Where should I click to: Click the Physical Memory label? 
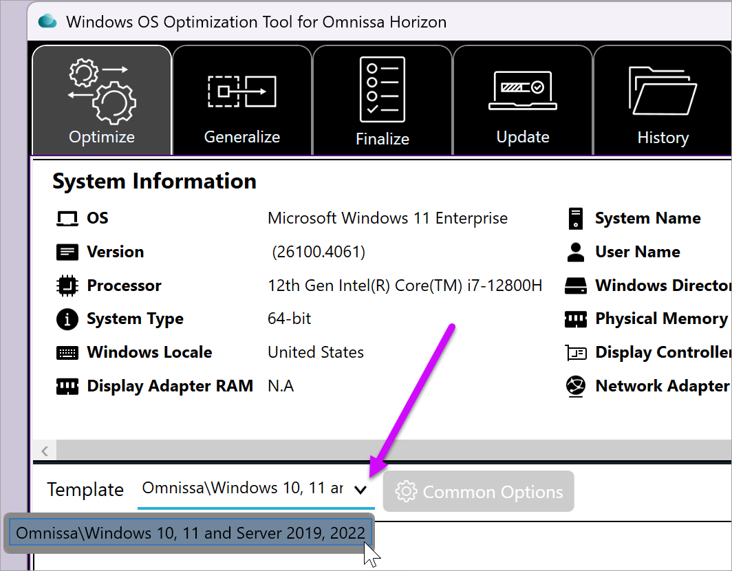click(x=662, y=319)
